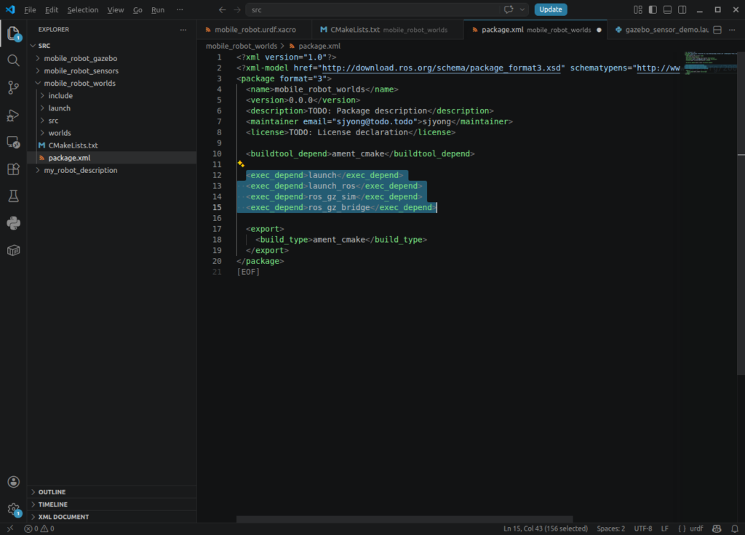Viewport: 745px width, 535px height.
Task: Open the Go menu
Action: (x=138, y=9)
